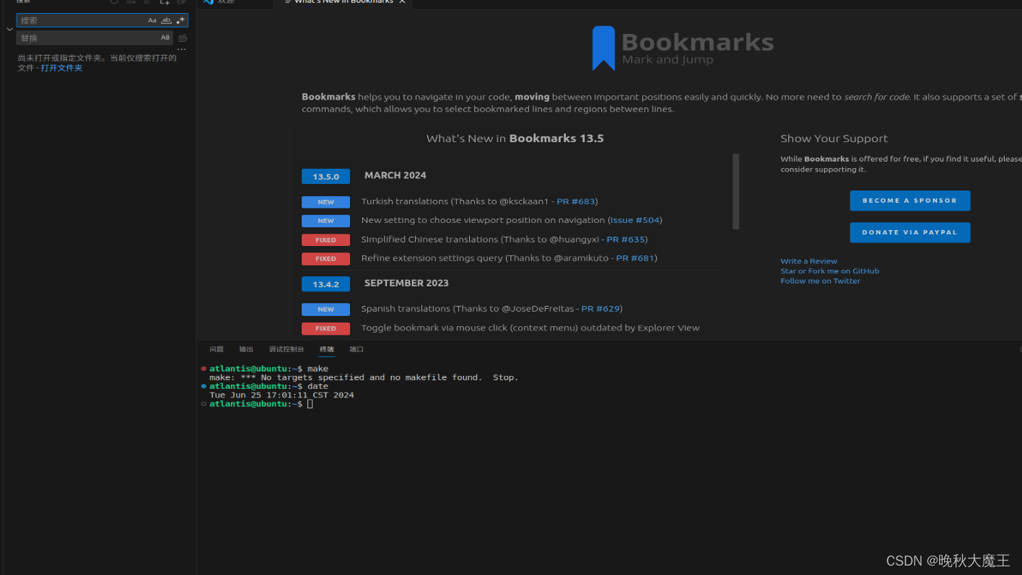Click the Refresh icon in the search panel
The width and height of the screenshot is (1022, 575).
pos(113,2)
